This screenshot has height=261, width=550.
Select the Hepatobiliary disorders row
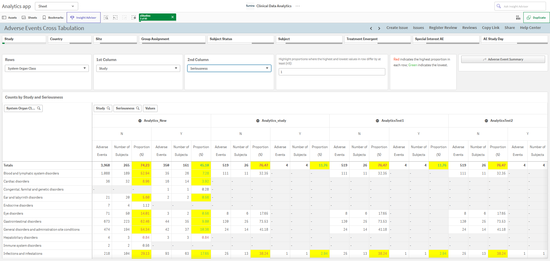coord(21,238)
